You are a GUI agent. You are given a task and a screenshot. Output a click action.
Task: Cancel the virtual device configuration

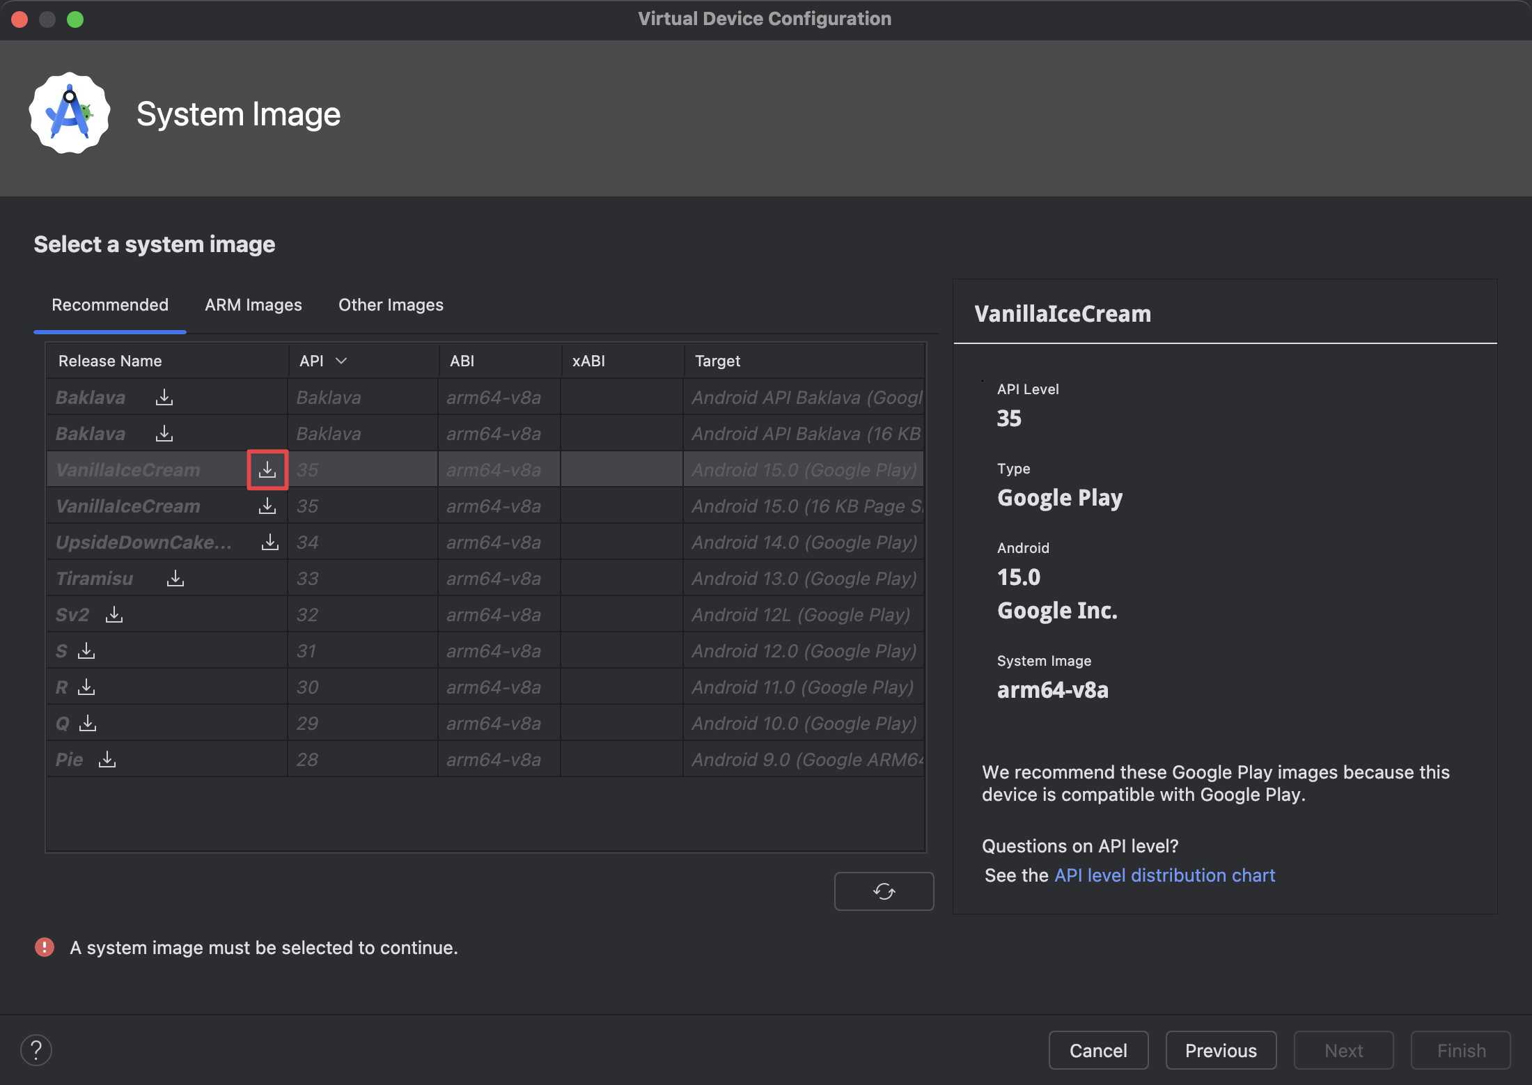coord(1098,1049)
